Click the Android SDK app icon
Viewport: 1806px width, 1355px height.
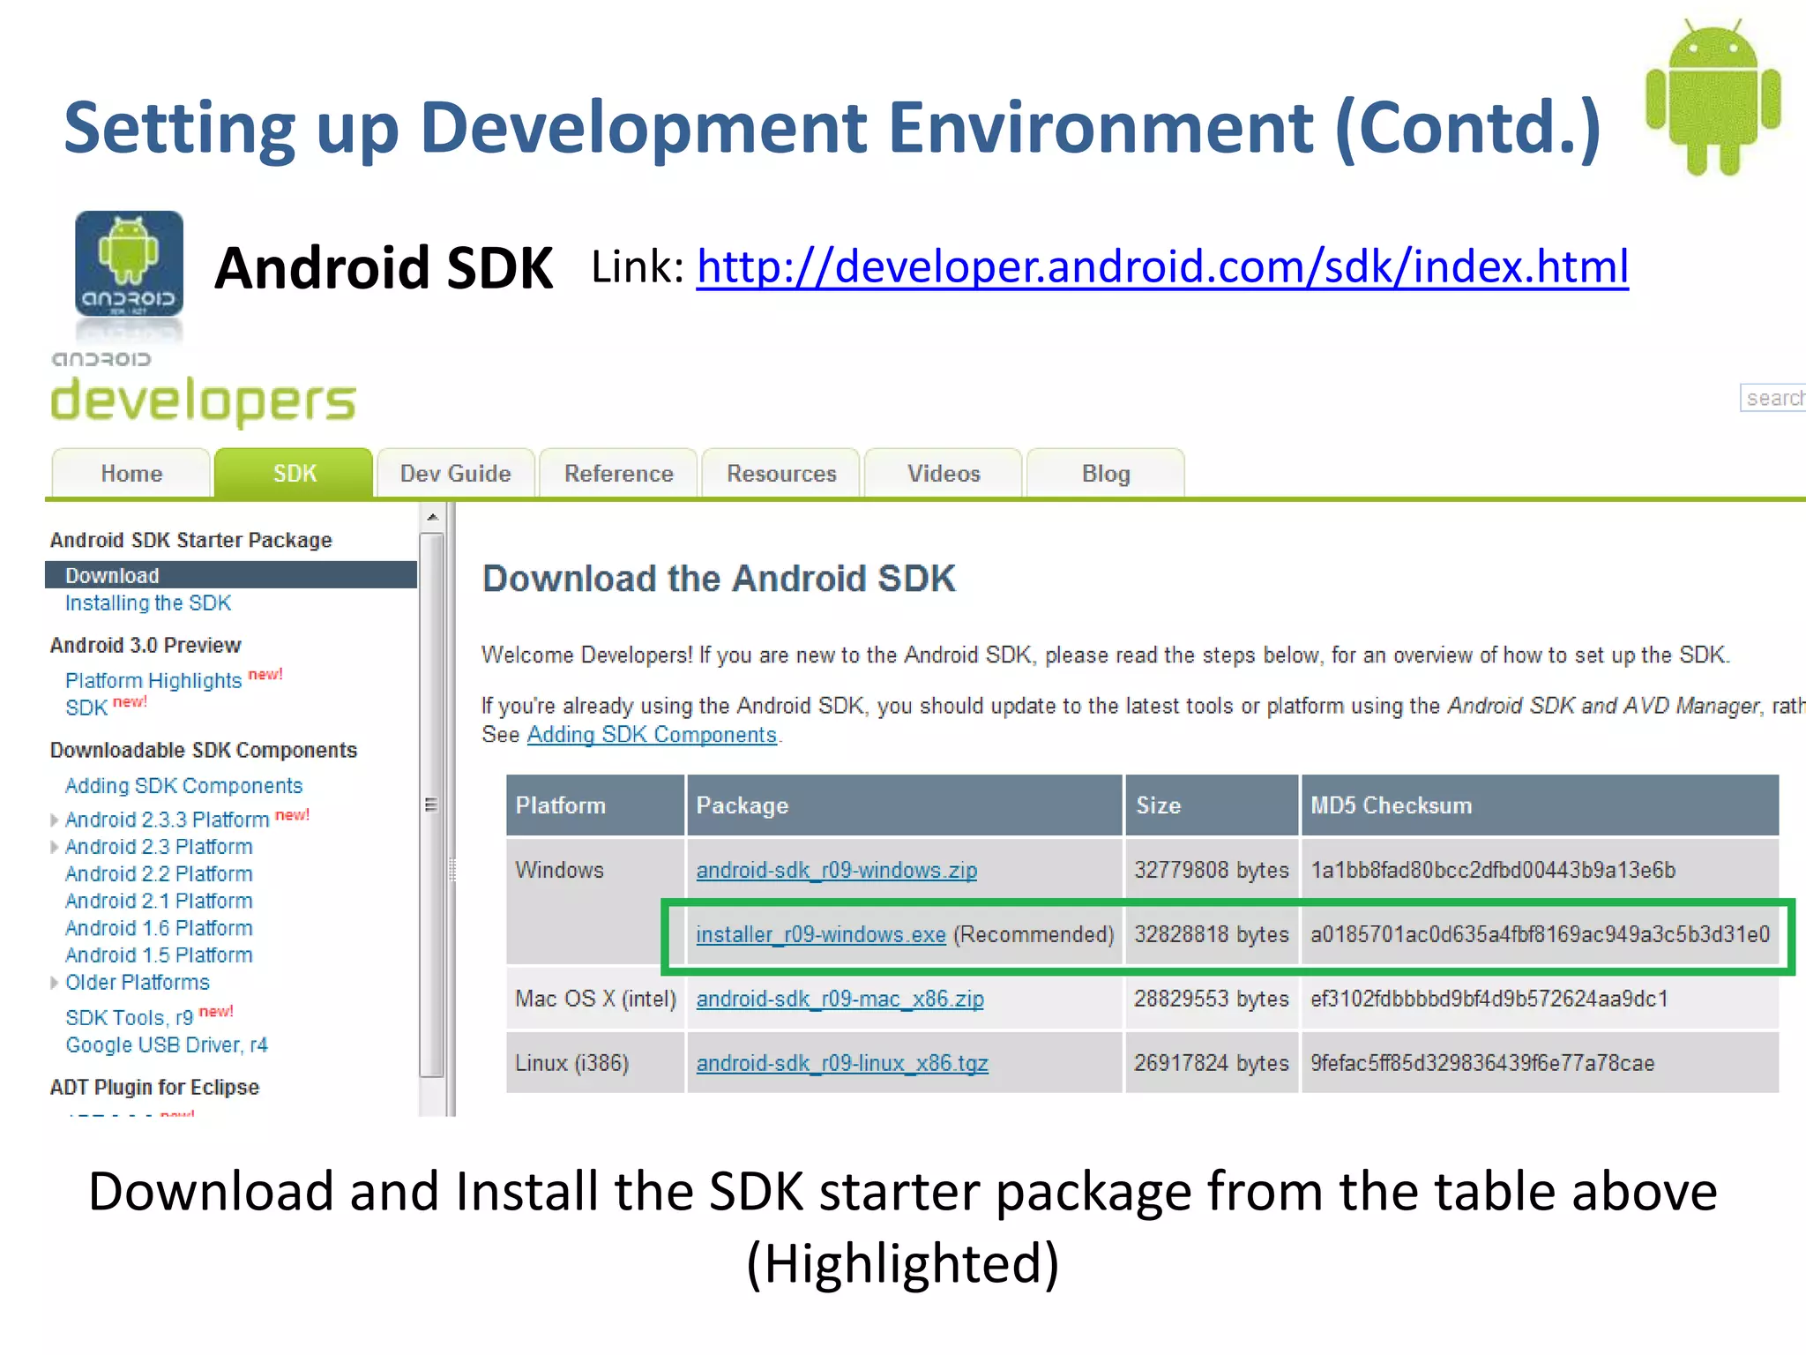130,264
